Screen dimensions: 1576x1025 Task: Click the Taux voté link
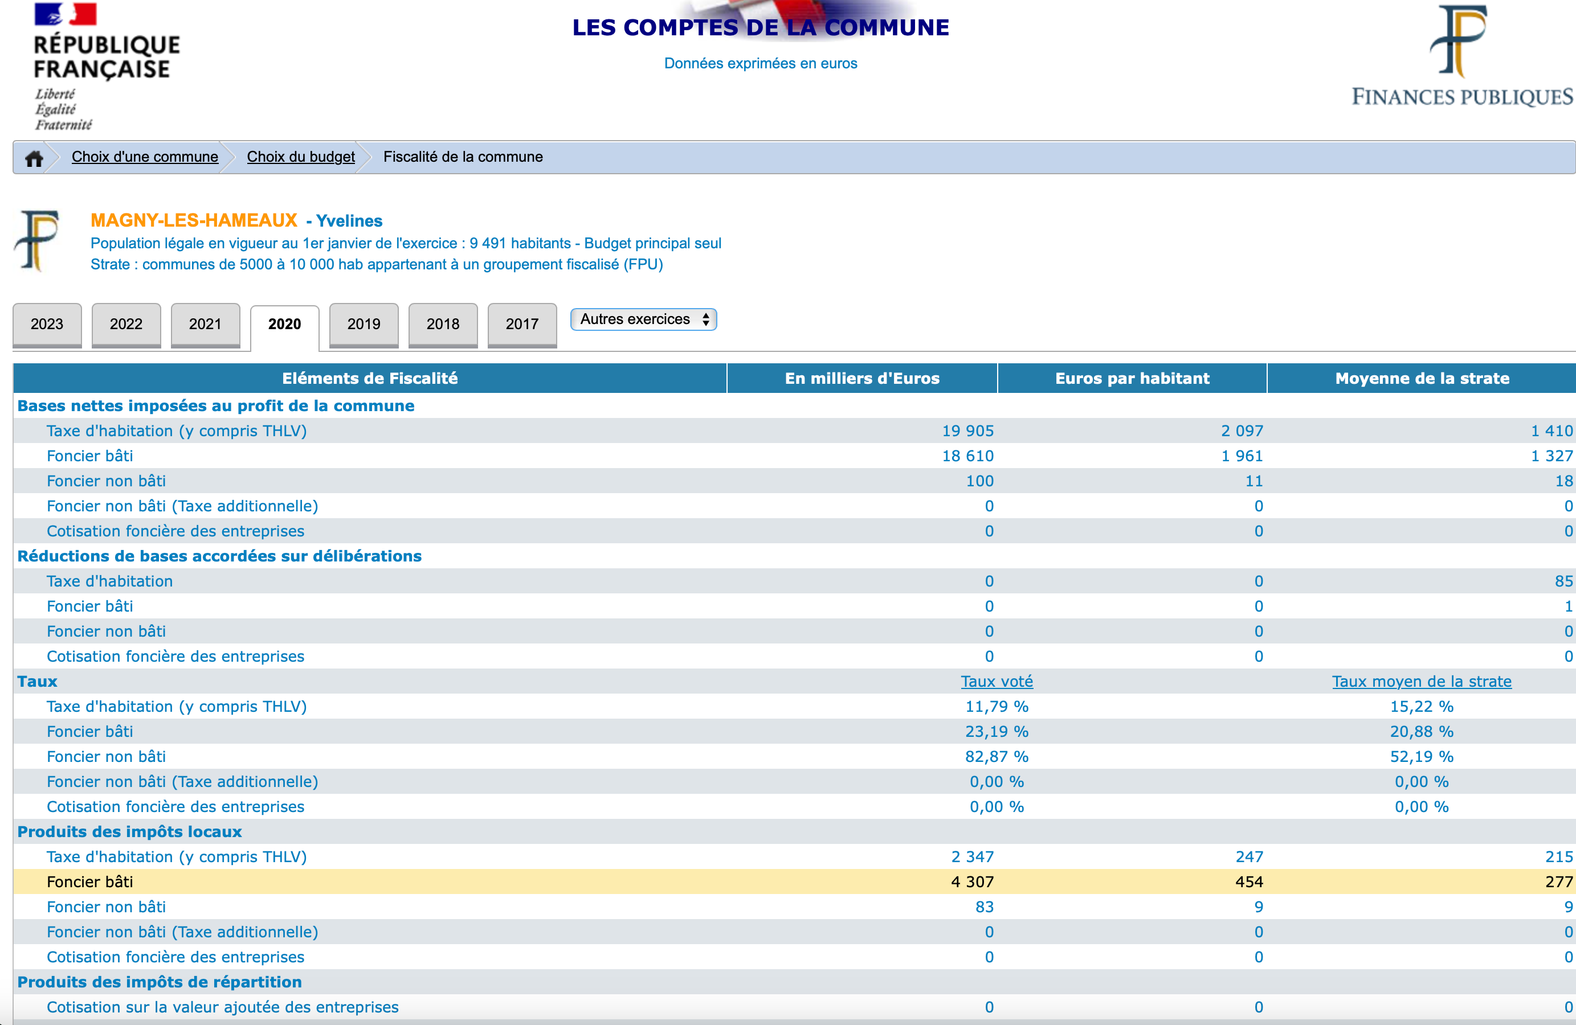pos(997,682)
